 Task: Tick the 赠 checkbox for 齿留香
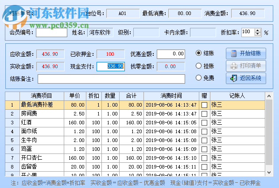(x=204, y=167)
